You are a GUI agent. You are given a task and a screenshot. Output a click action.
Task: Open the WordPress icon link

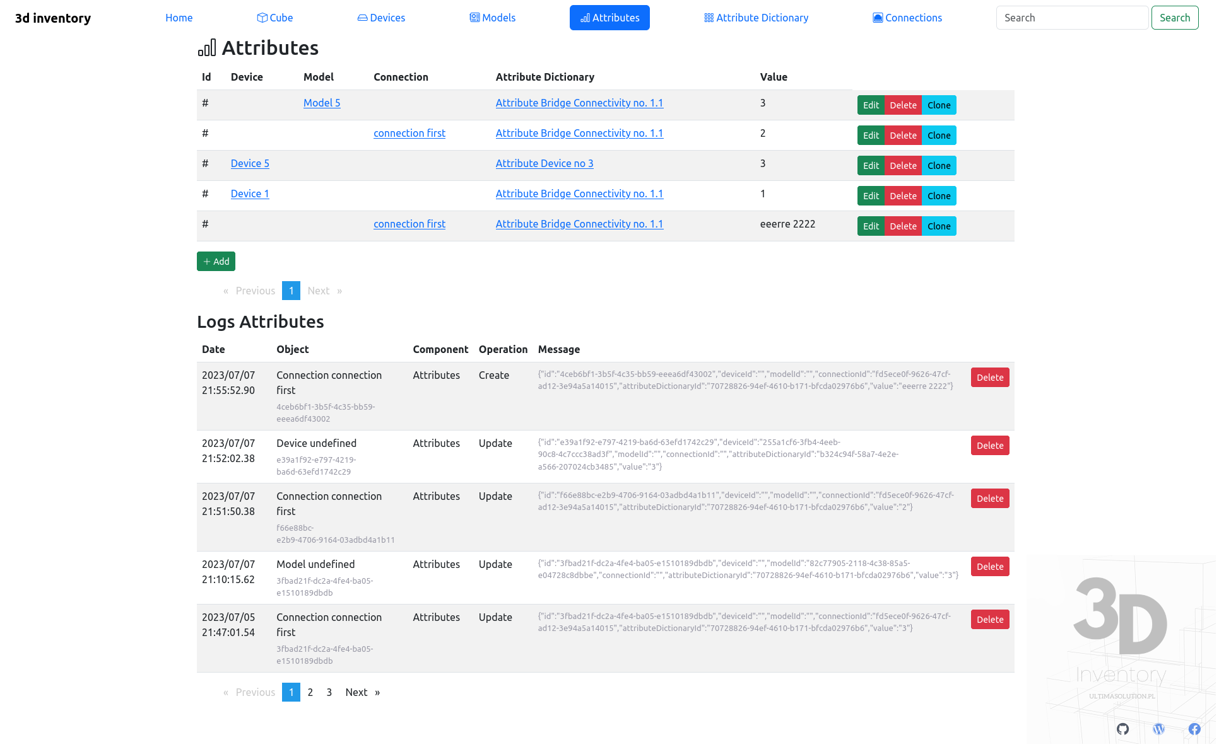(x=1158, y=729)
